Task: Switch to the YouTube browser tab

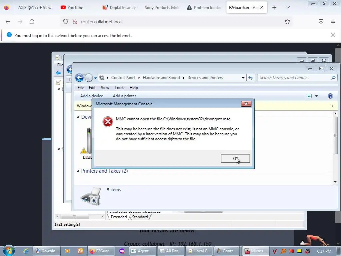Action: pyautogui.click(x=72, y=8)
